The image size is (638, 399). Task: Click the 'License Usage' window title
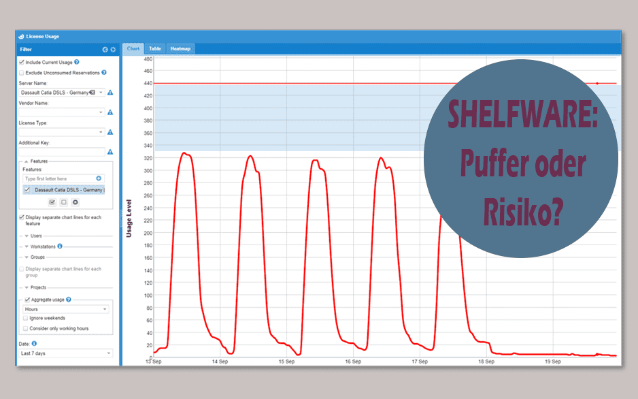43,36
